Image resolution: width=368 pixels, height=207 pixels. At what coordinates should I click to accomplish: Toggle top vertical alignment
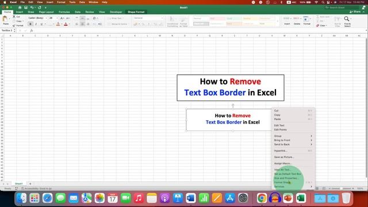coord(76,18)
